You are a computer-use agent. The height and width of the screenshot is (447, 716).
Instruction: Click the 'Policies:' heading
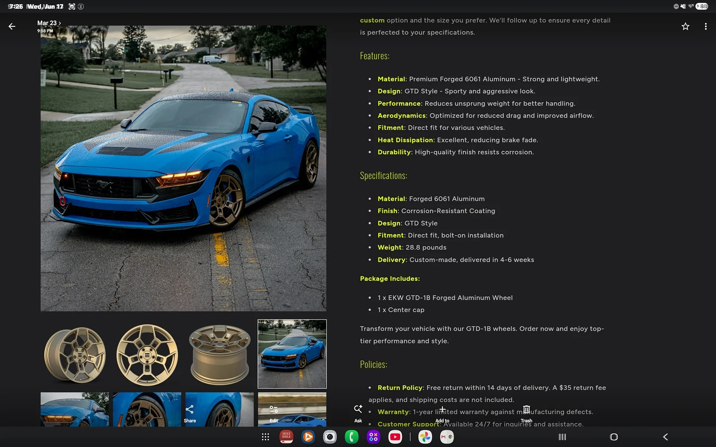(x=373, y=364)
